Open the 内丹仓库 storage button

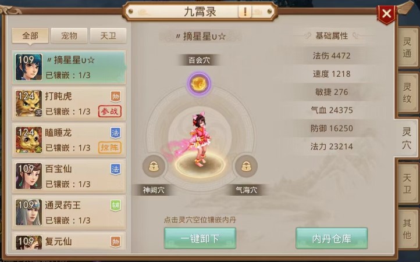pos(332,238)
